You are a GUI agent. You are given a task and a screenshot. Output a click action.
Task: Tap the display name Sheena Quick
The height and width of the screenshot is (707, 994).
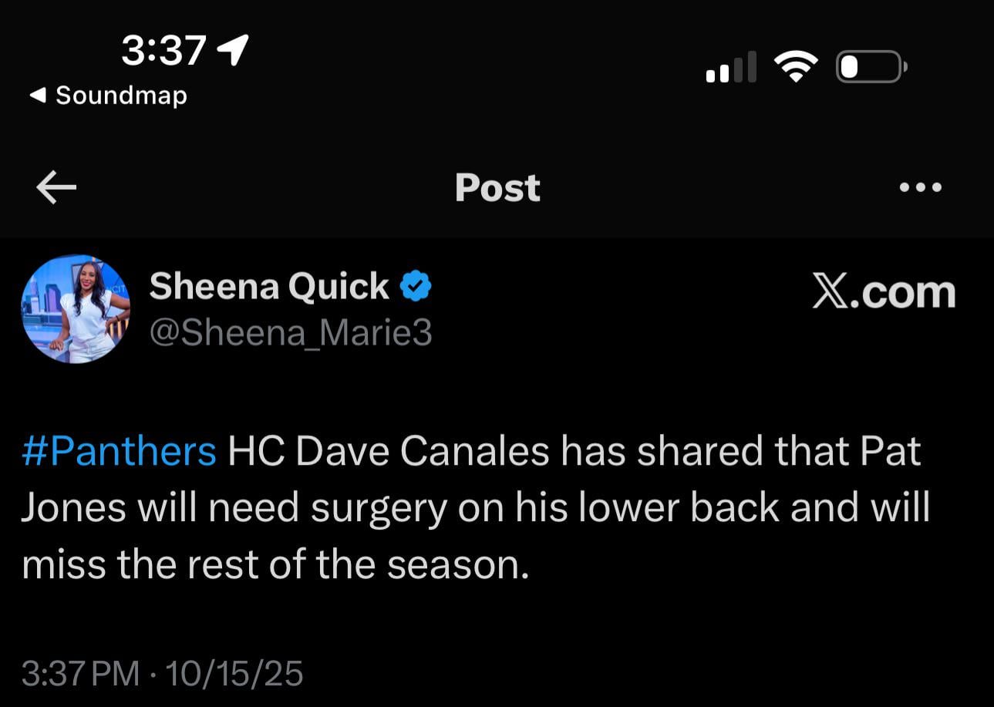(x=268, y=284)
